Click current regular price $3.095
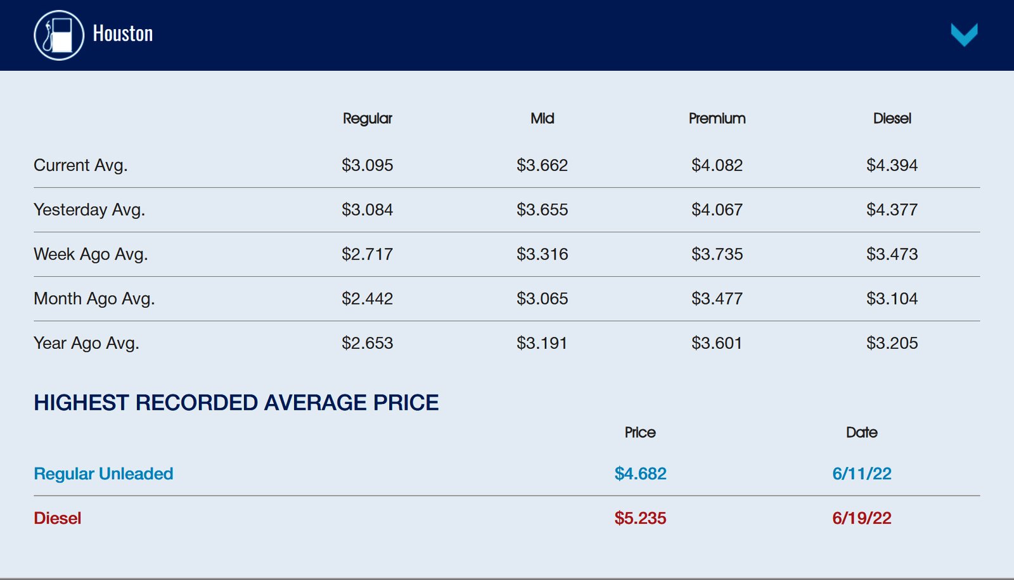The image size is (1014, 580). pos(367,165)
